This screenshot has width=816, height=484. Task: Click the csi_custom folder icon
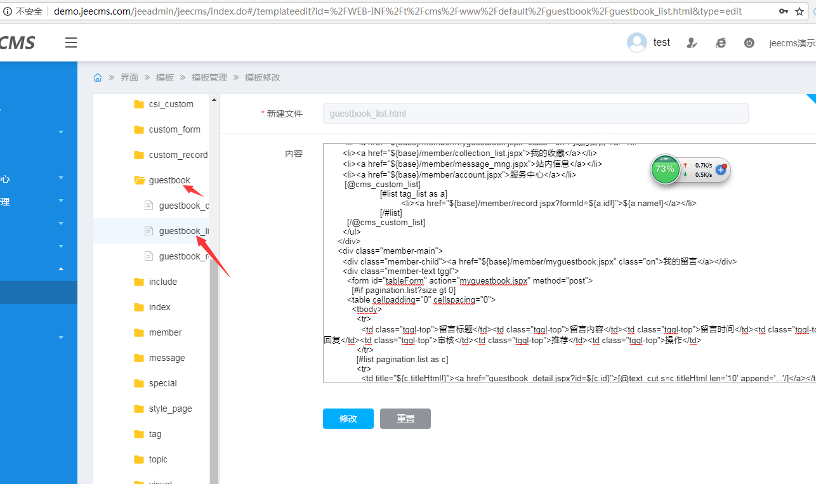pos(139,104)
